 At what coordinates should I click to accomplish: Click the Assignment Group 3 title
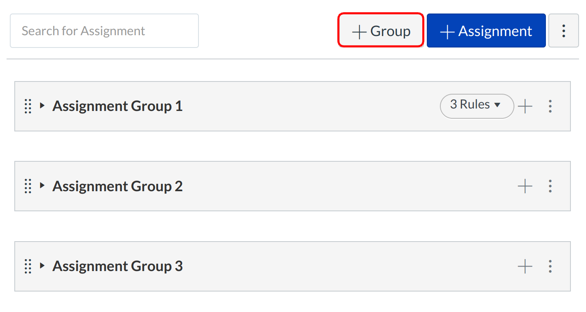(x=117, y=266)
